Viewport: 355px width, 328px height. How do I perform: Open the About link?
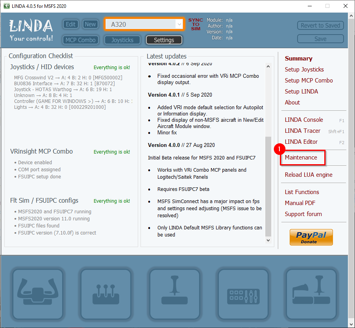[292, 103]
